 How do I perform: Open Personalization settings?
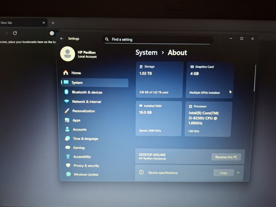tap(95, 111)
